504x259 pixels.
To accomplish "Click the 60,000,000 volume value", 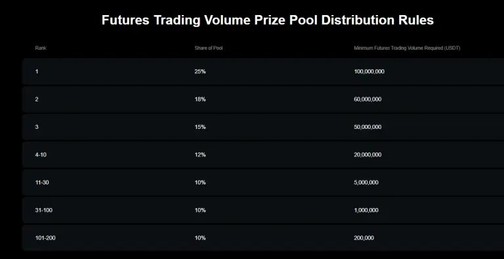I will [x=367, y=99].
